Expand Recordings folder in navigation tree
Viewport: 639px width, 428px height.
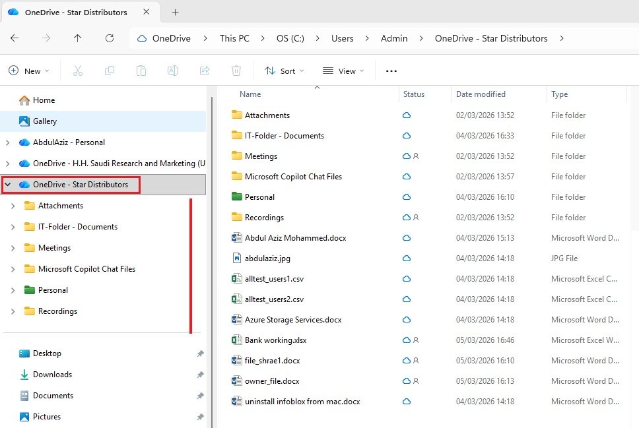click(13, 311)
